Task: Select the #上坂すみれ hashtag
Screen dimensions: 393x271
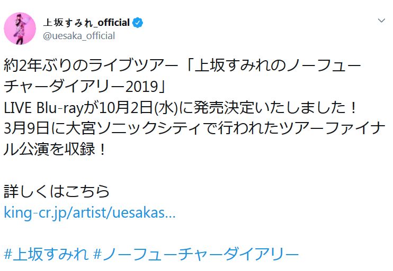Action: 46,254
